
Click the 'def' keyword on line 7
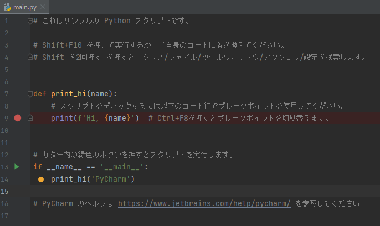point(40,94)
